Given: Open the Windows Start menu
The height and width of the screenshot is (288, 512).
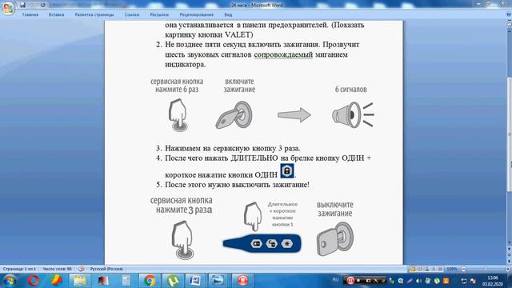Looking at the screenshot, I should coord(10,281).
